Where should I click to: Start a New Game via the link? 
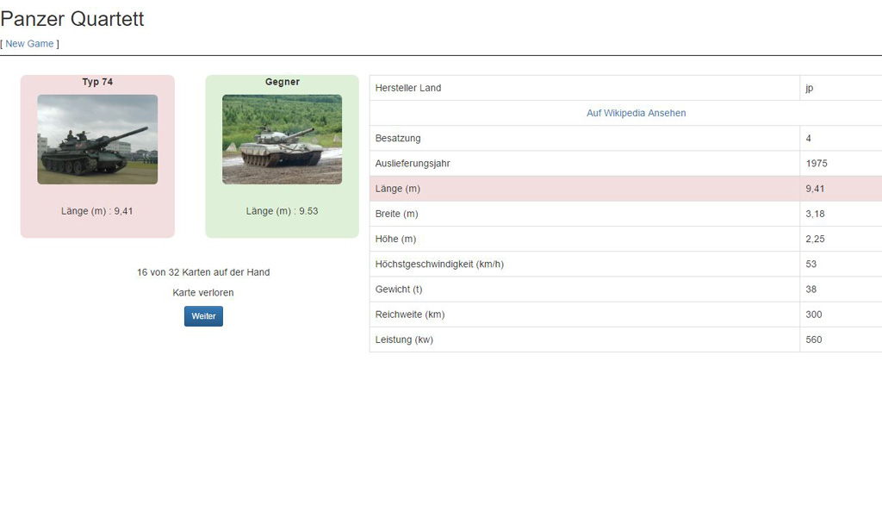[29, 44]
